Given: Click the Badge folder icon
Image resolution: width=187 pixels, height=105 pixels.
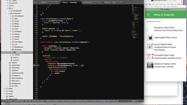Looking at the screenshot, I should [13, 24].
